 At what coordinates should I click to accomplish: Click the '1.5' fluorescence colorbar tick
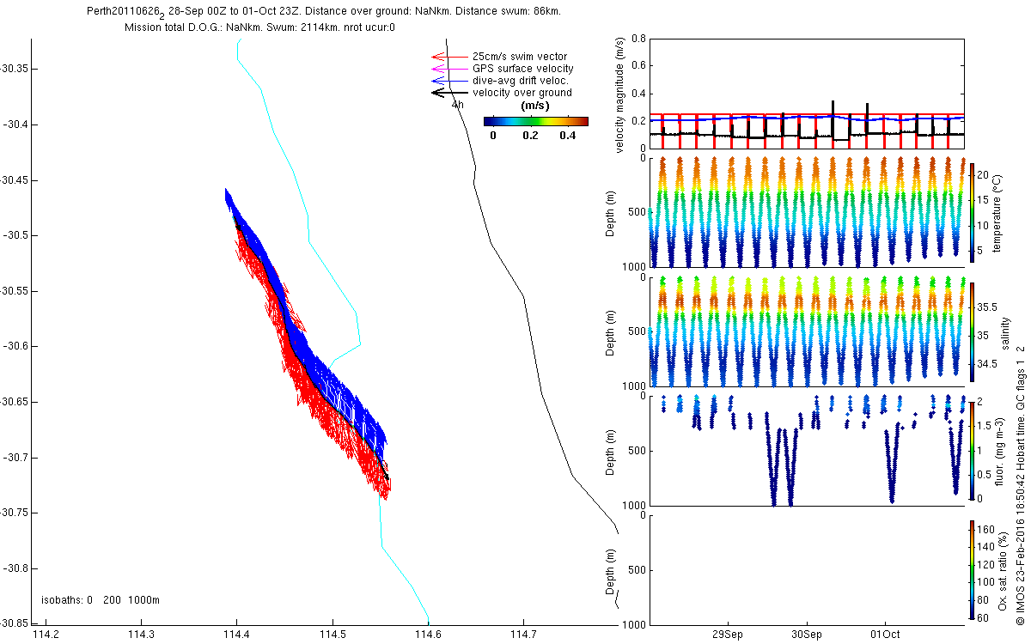coord(985,426)
